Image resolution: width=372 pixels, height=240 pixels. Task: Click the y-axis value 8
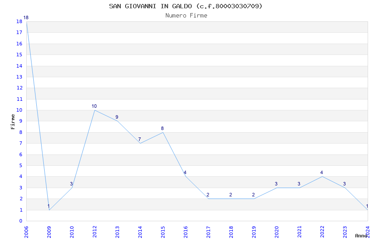[21, 132]
